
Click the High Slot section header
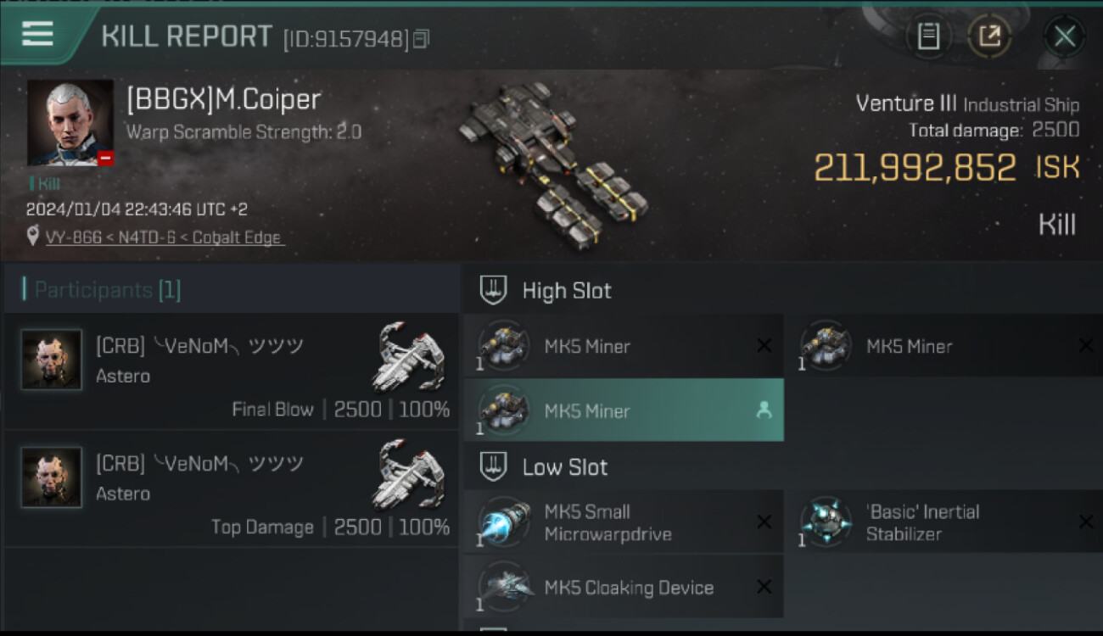pos(546,291)
